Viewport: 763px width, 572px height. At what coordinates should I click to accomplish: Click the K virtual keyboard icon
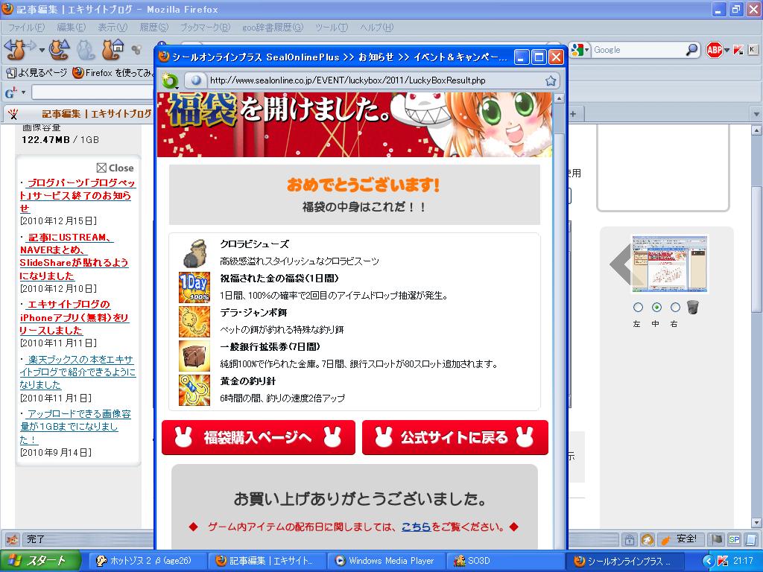[753, 50]
